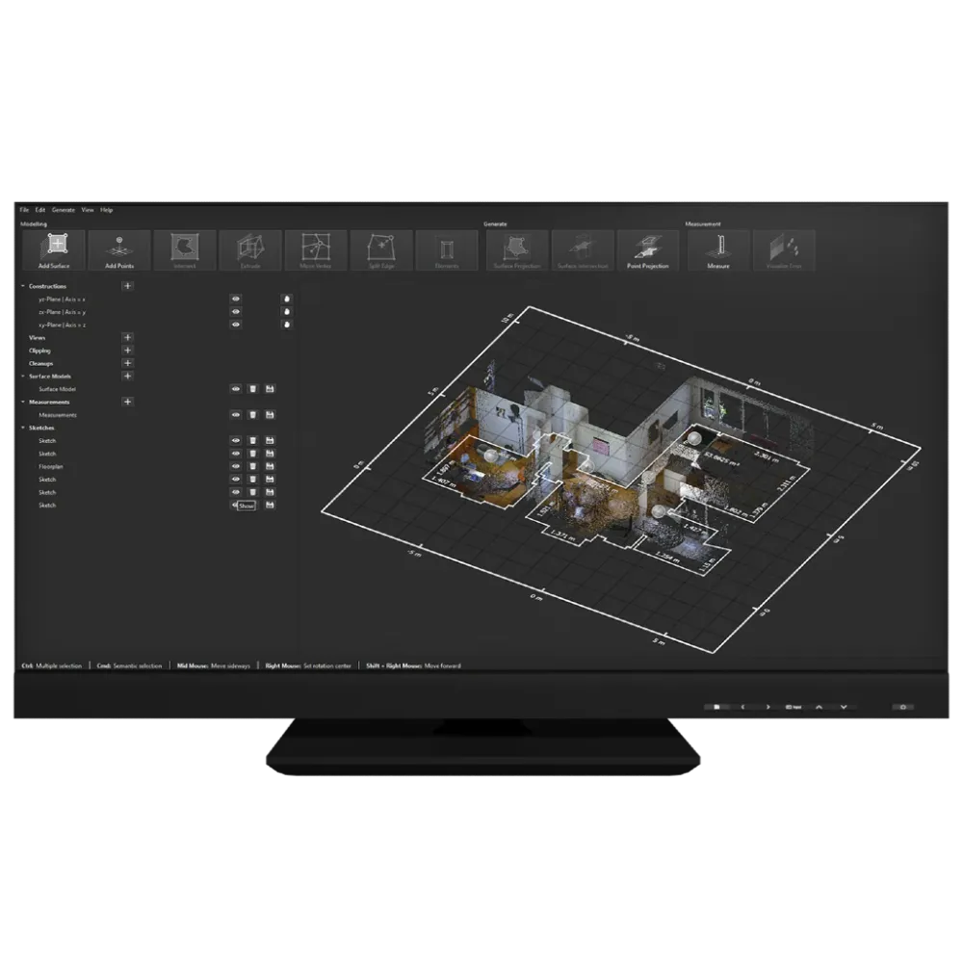Screen dimensions: 963x963
Task: Select the 'xy-Plane | Axis = z' row
Action: click(x=62, y=325)
